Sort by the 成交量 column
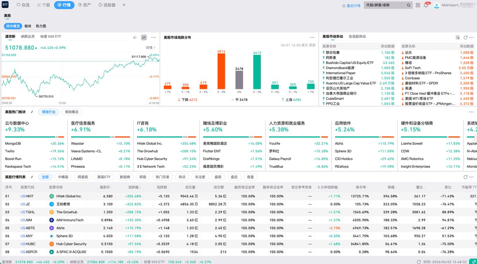The width and height of the screenshot is (477, 264). 191,187
